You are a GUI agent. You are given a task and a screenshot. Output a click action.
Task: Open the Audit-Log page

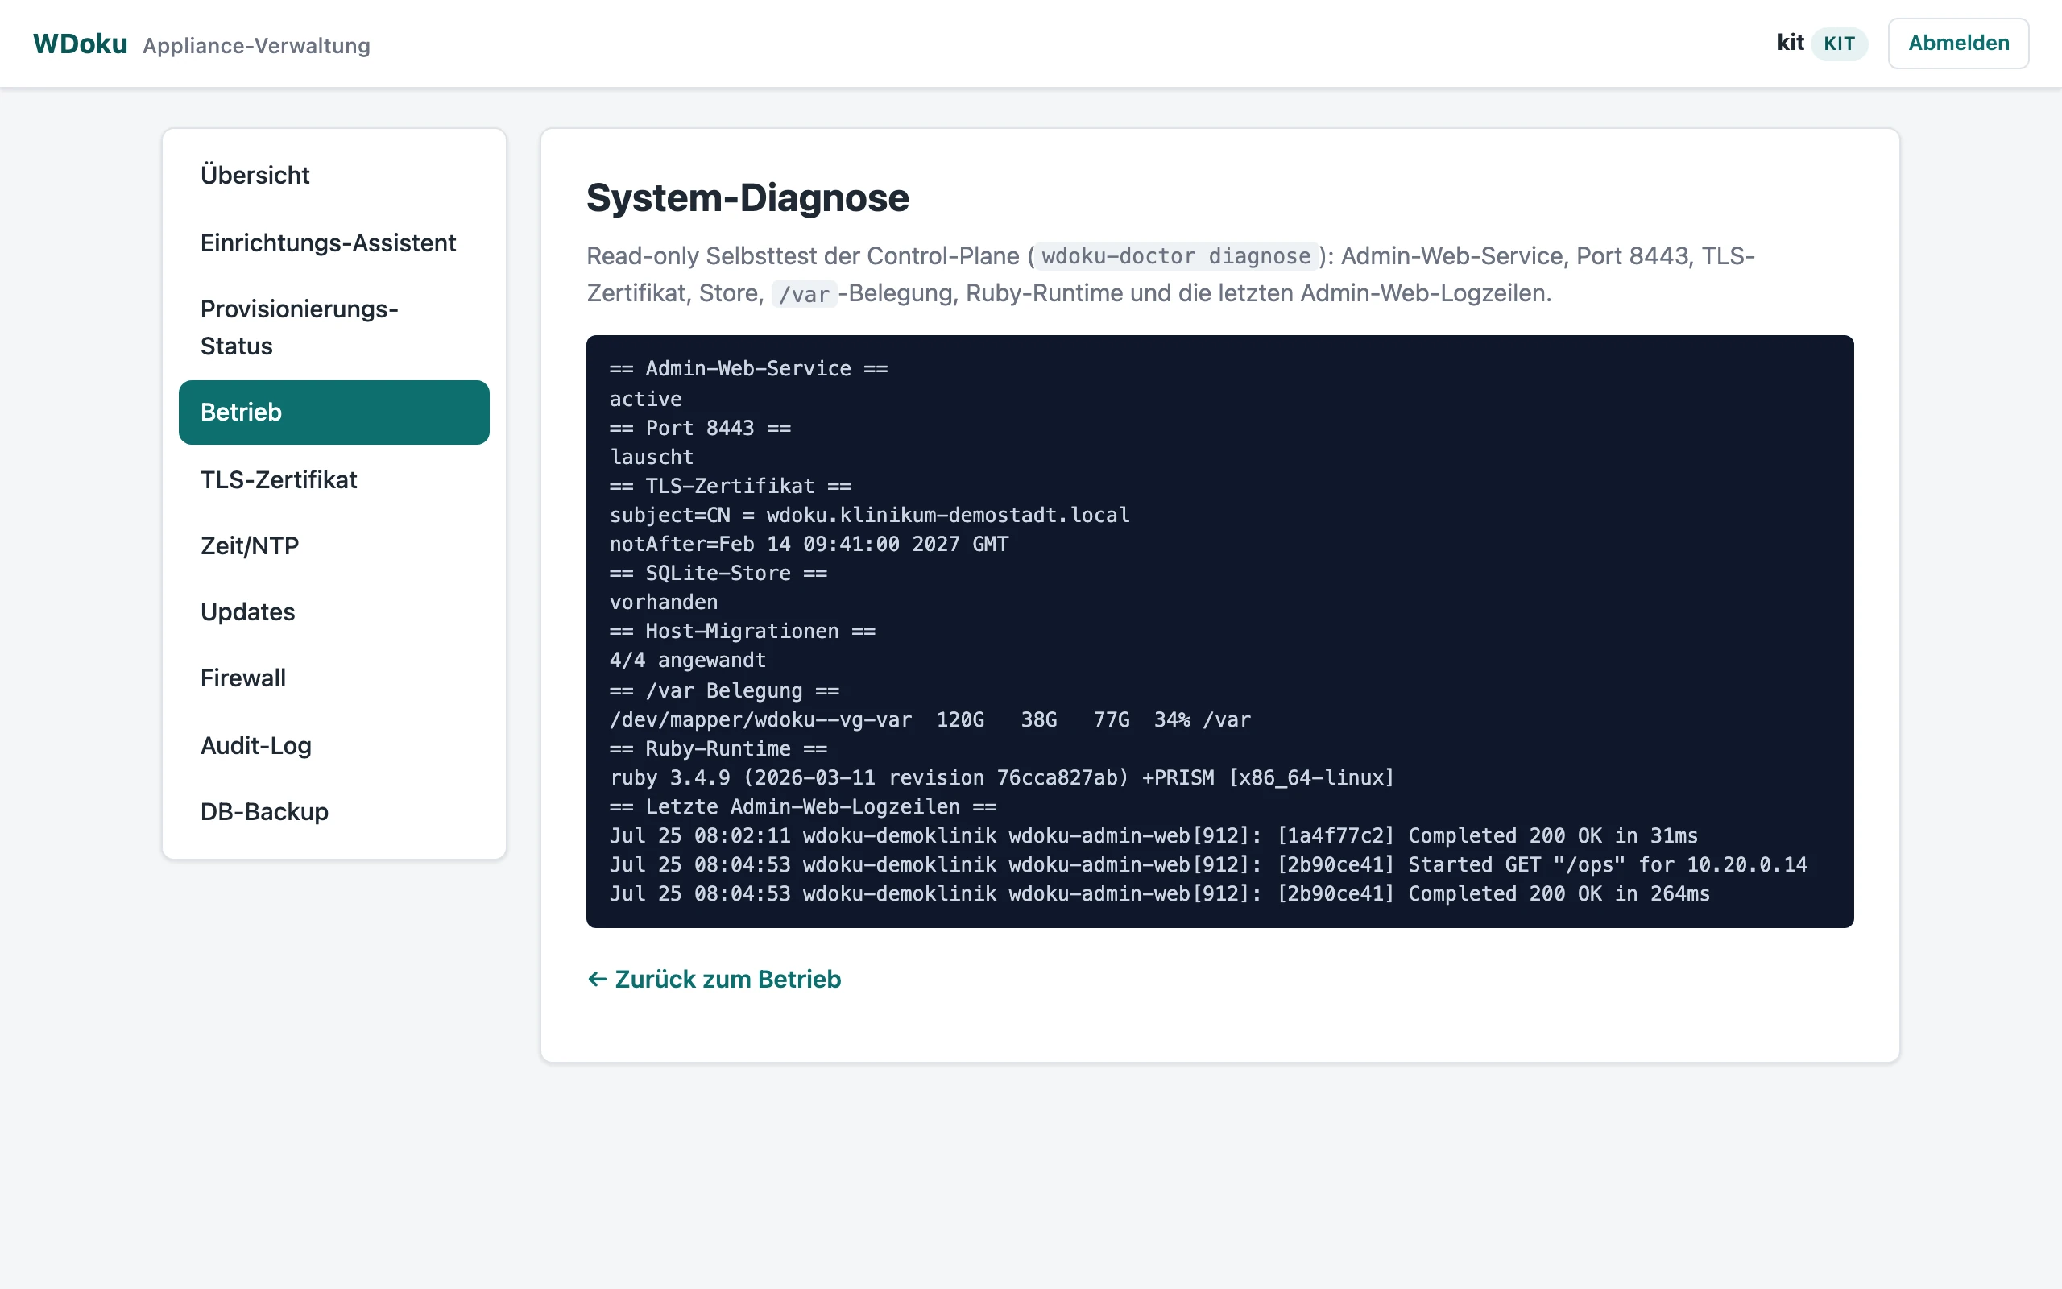pyautogui.click(x=334, y=746)
